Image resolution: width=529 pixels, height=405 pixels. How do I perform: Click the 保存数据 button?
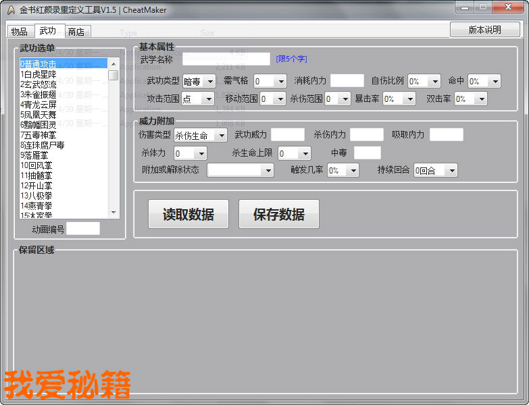[x=278, y=215]
